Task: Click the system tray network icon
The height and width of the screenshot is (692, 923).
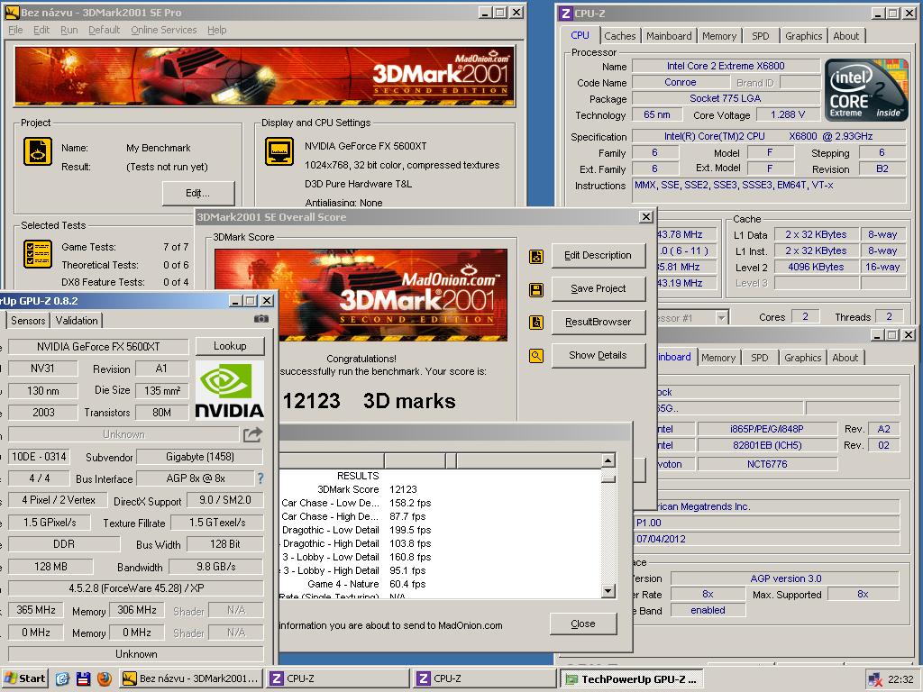Action: pos(874,679)
